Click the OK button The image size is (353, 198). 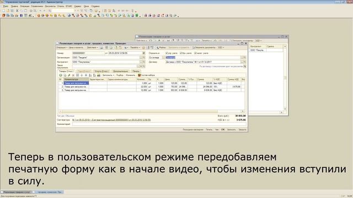[223, 130]
